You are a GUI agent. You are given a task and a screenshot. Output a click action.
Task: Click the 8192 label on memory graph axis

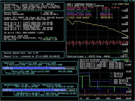(129, 98)
